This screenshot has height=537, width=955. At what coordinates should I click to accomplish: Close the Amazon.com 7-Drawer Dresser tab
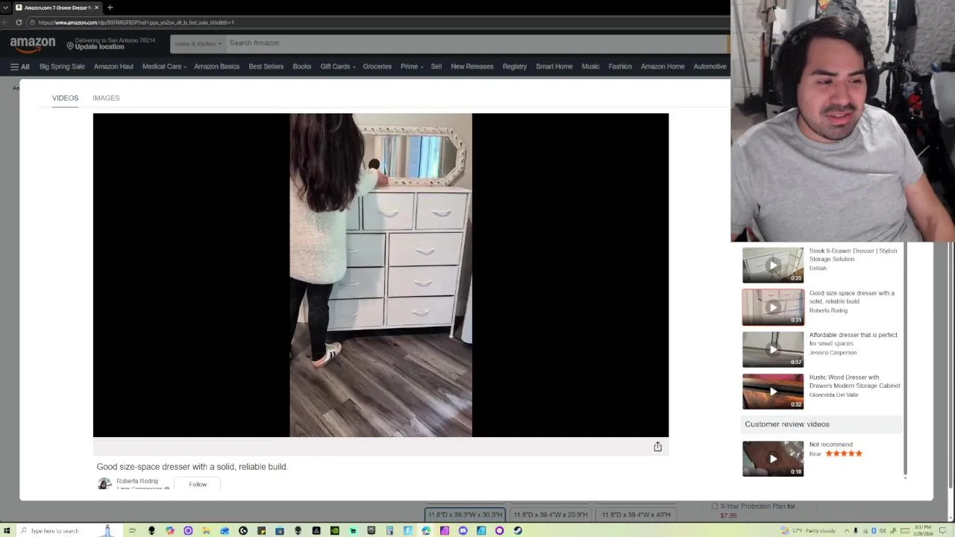coord(96,7)
